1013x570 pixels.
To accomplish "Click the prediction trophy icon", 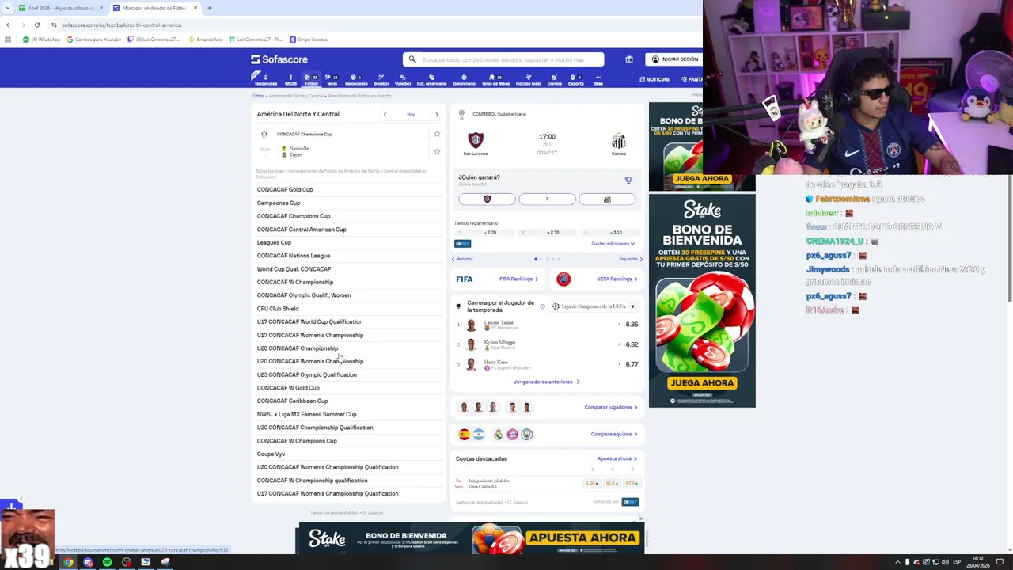I will click(x=628, y=180).
